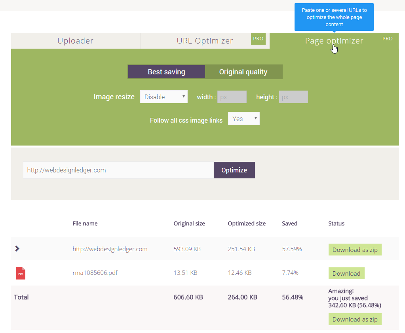The height and width of the screenshot is (333, 405).
Task: Open the Follow all css image links dropdown
Action: (243, 118)
